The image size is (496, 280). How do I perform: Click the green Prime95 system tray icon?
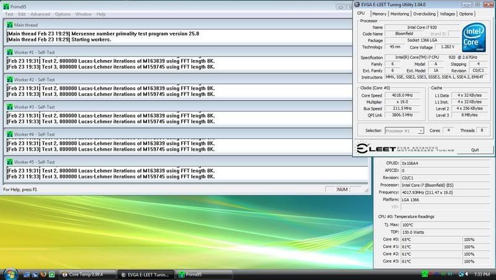tap(425, 274)
